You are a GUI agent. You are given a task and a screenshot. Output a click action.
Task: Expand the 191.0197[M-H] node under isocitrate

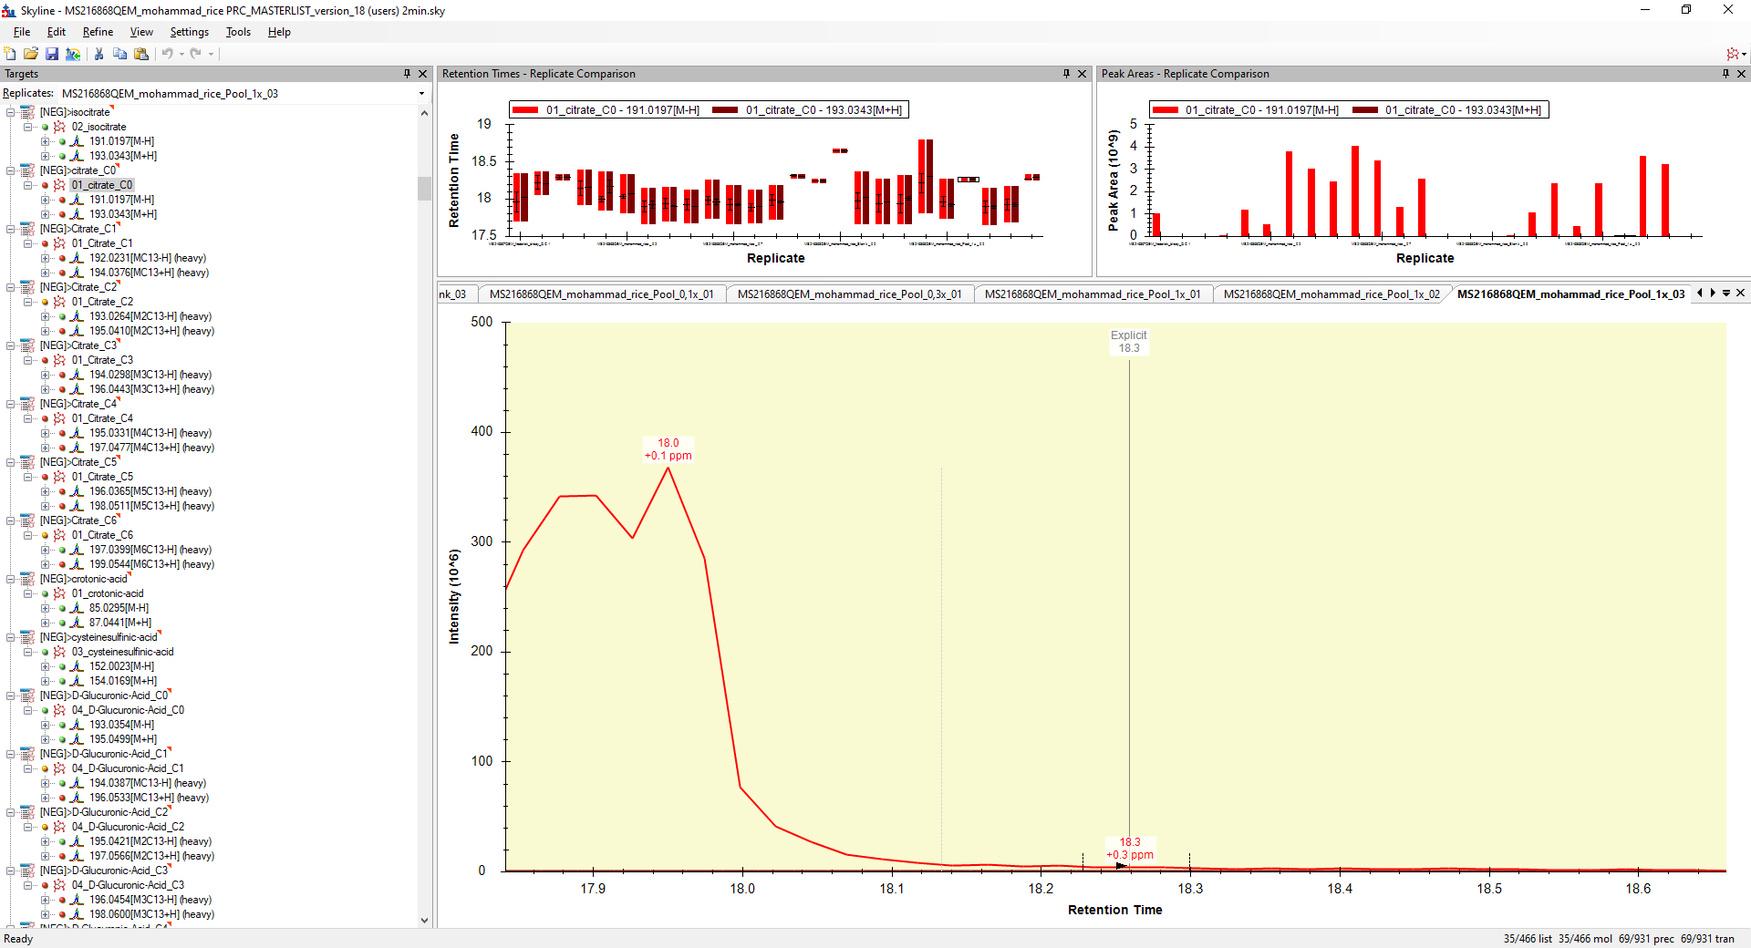(x=45, y=141)
